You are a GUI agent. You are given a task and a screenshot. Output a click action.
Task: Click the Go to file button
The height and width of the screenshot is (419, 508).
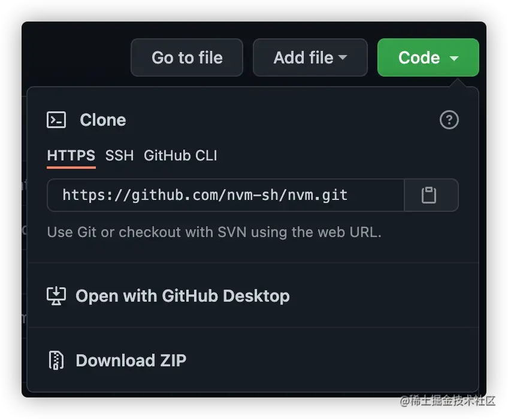pos(187,57)
